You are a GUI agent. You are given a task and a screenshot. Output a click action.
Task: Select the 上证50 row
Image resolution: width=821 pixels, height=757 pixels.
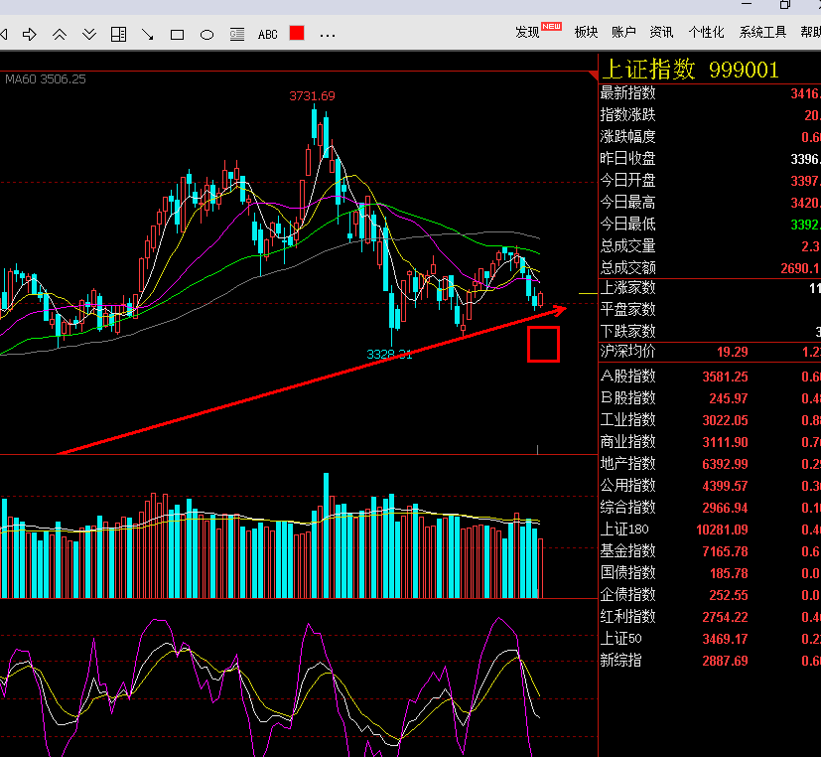click(x=710, y=639)
